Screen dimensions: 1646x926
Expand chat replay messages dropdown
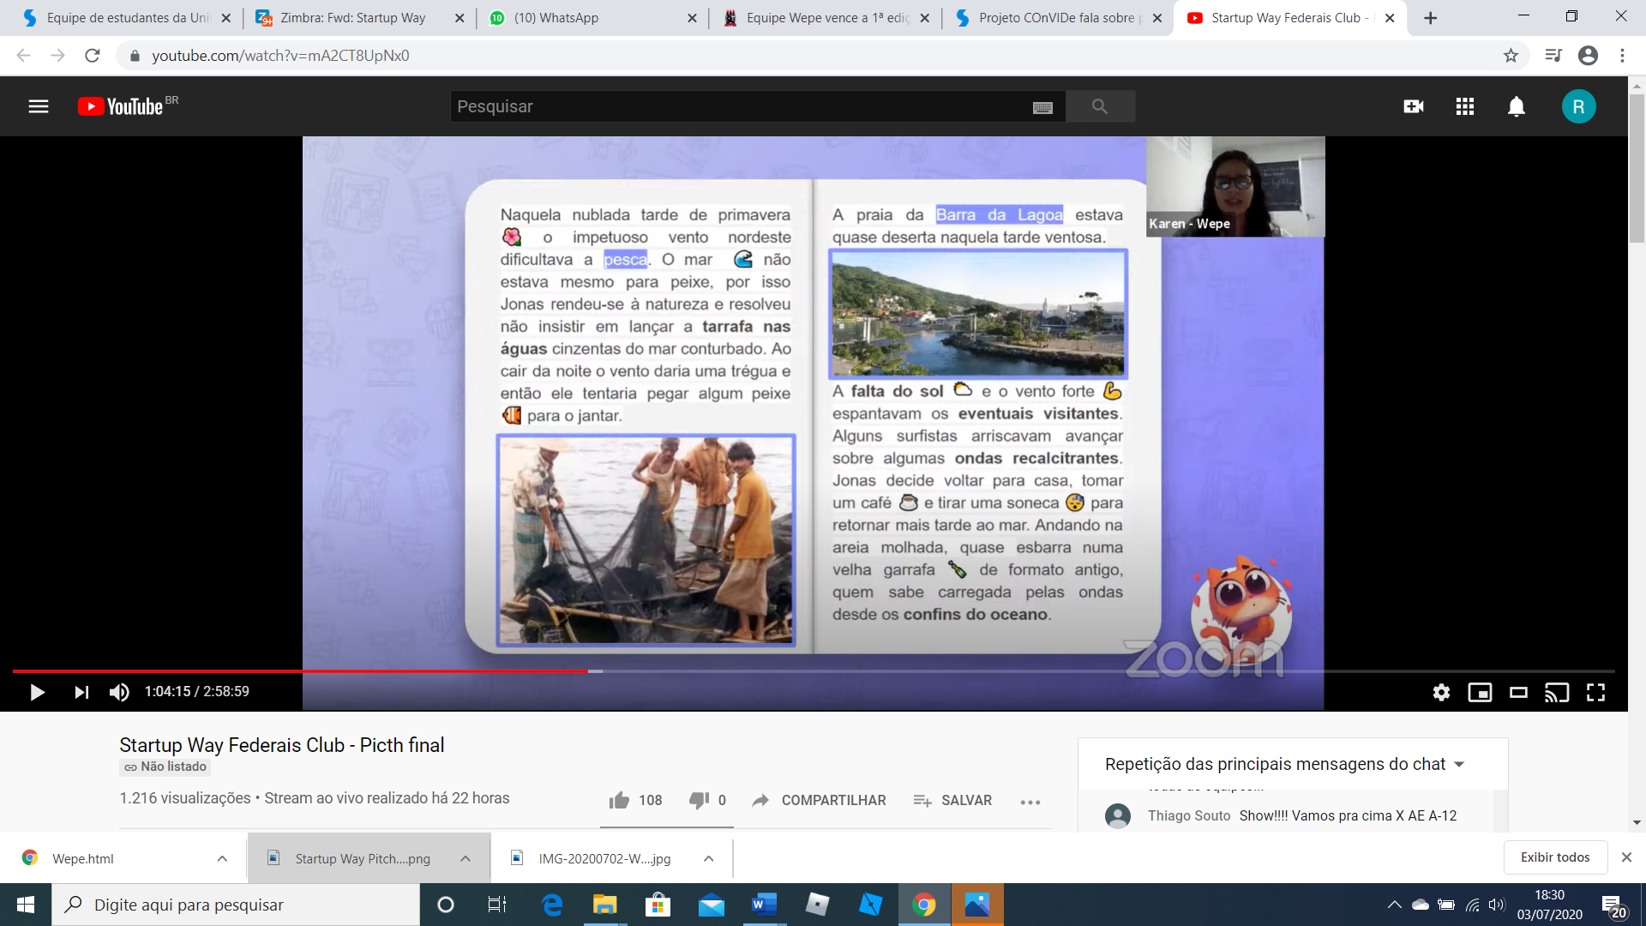click(1459, 764)
